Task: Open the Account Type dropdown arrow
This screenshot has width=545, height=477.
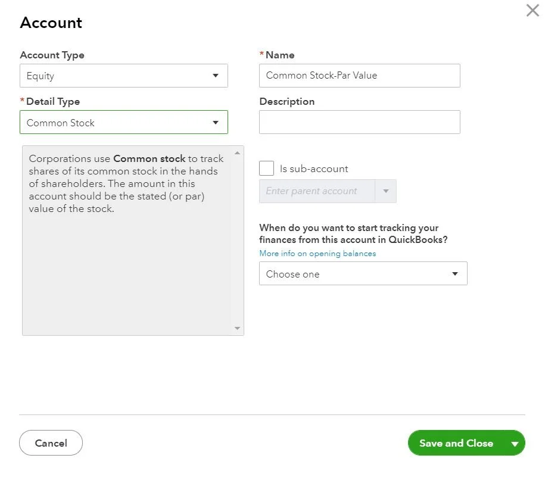Action: pyautogui.click(x=216, y=76)
